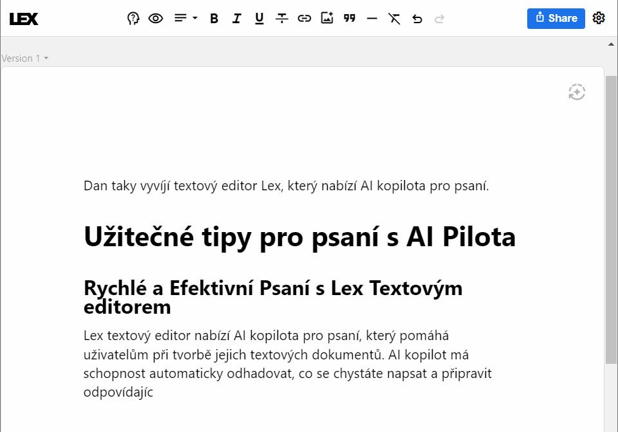Open the document settings gear
This screenshot has height=432, width=618.
click(x=599, y=18)
